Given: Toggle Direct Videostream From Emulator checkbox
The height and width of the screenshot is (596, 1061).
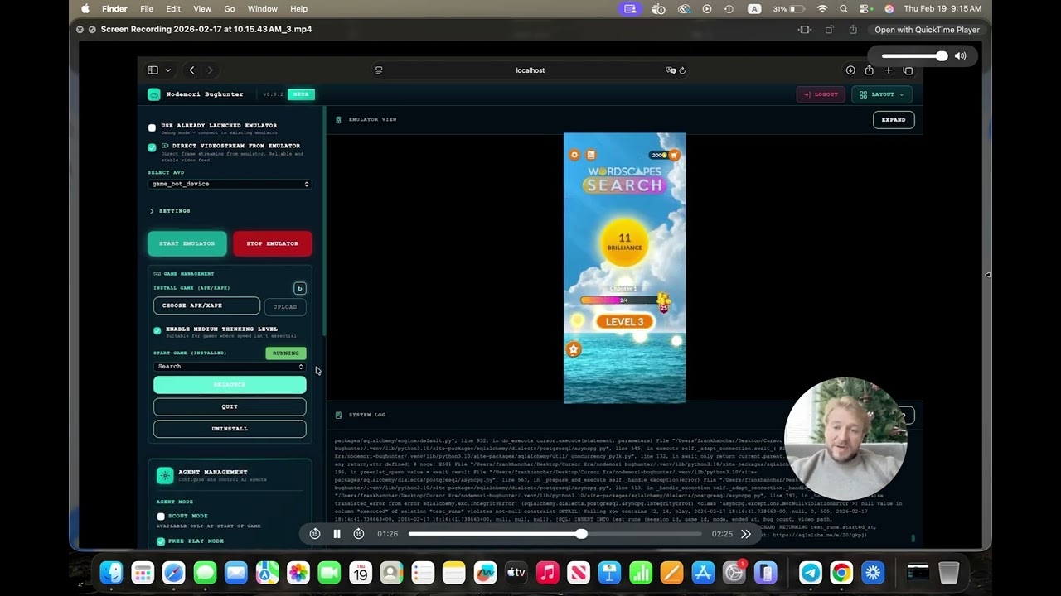Looking at the screenshot, I should tap(152, 147).
